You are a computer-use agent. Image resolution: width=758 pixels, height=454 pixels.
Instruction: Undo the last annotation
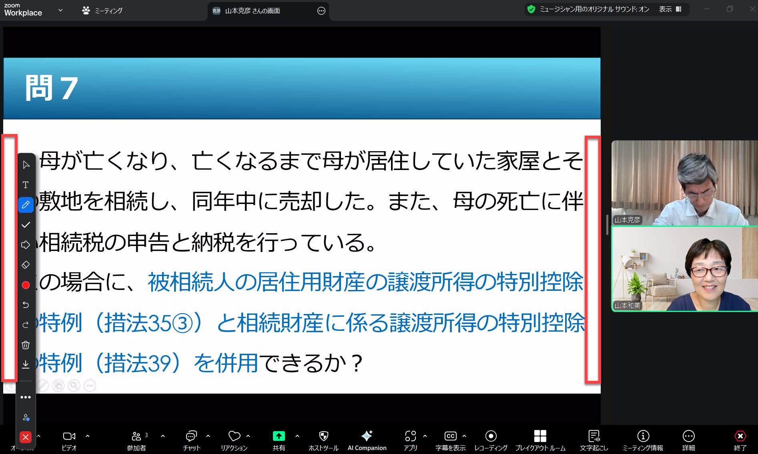[26, 305]
